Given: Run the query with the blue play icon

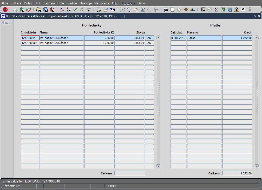Looking at the screenshot, I should click(45, 10).
